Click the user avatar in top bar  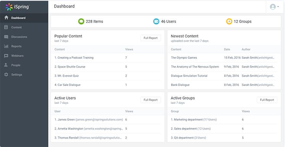[273, 7]
